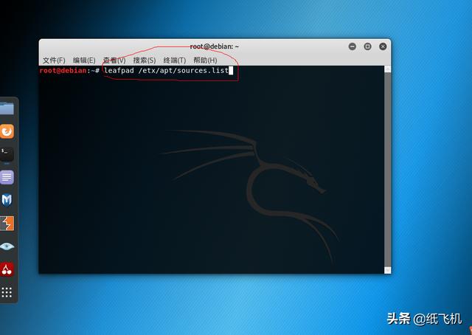Open the 查看(V) menu
Image resolution: width=472 pixels, height=335 pixels.
(x=114, y=61)
